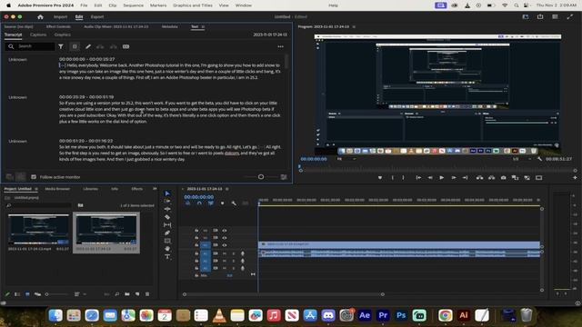The height and width of the screenshot is (327, 582).
Task: Open the Program monitor button editor plus icon
Action: (x=575, y=178)
